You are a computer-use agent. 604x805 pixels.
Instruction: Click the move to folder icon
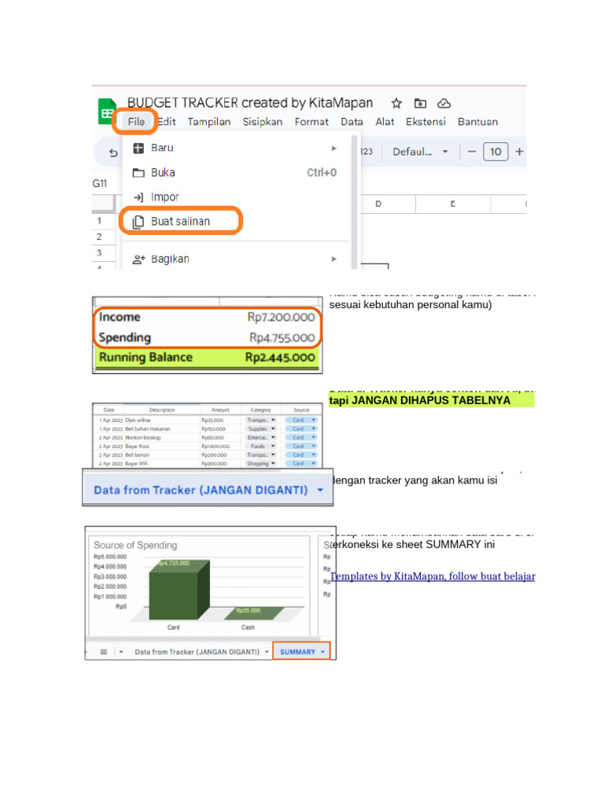click(x=420, y=103)
